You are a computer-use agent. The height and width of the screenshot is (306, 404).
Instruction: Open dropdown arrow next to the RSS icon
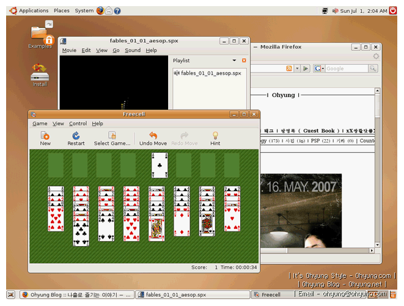297,68
